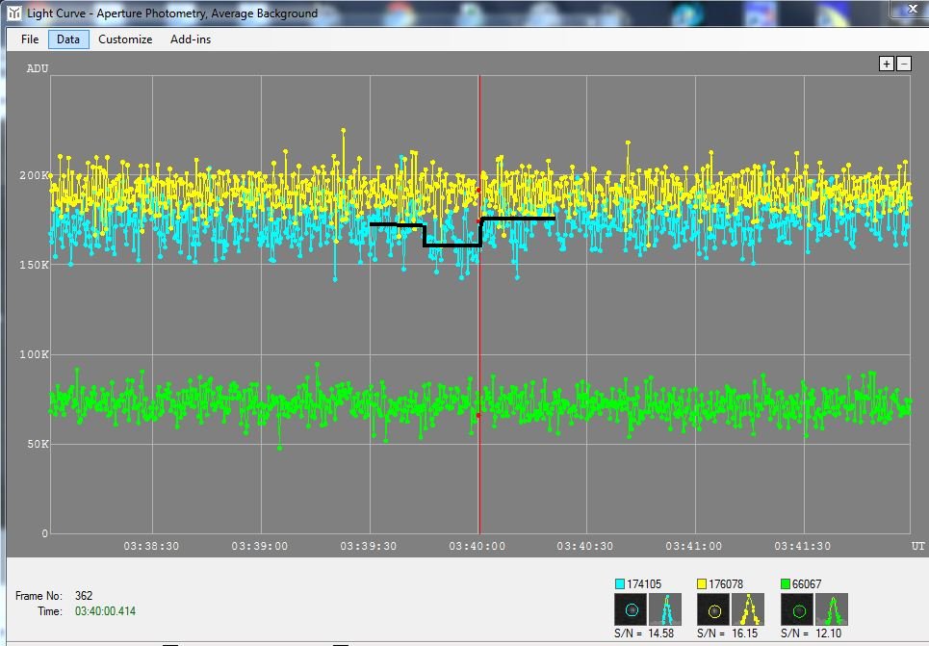Viewport: 929px width, 646px height.
Task: Open the cyan PSF profile plot icon
Action: 664,608
